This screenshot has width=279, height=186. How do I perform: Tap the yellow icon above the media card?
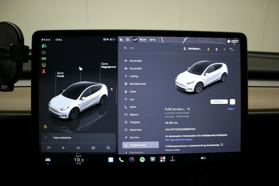[x=45, y=127]
